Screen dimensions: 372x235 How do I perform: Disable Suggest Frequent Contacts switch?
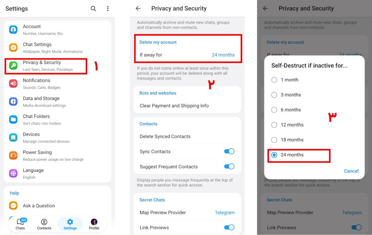(229, 167)
